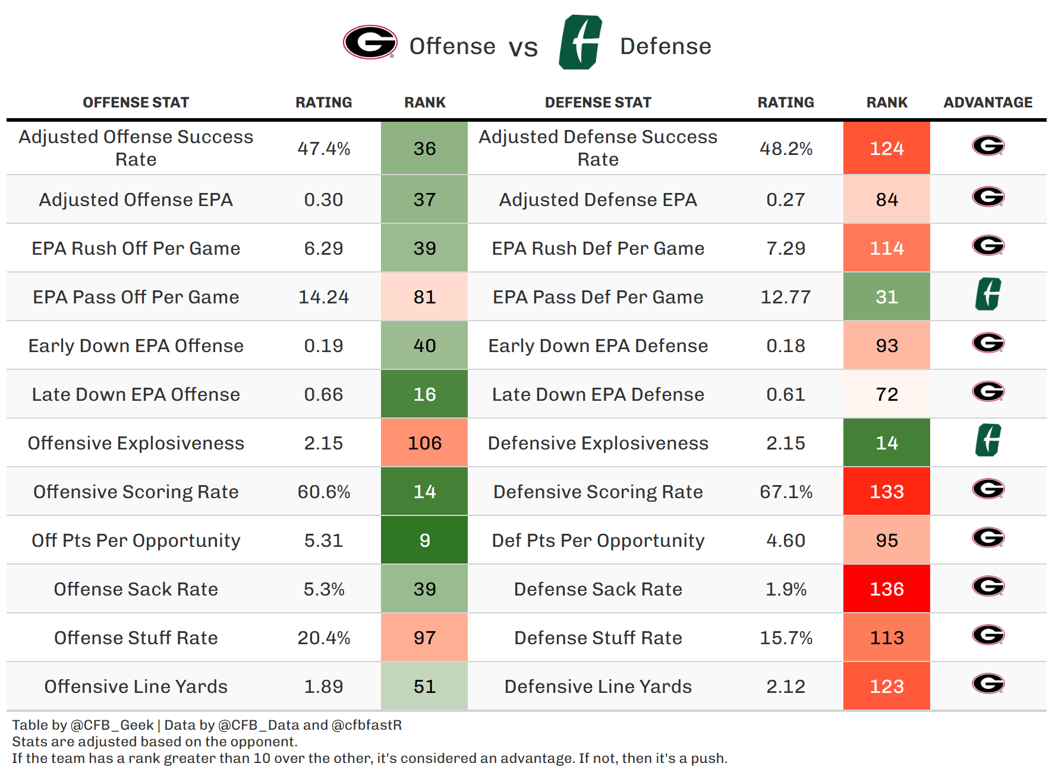Click the ADVANTAGE column header

point(988,103)
